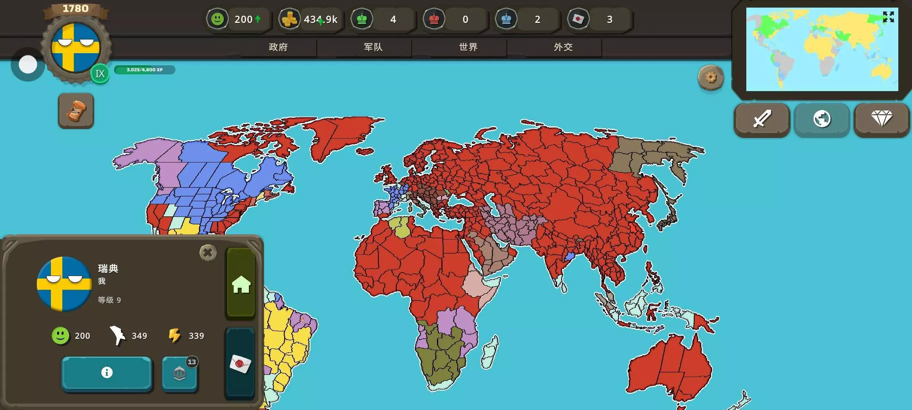Image resolution: width=912 pixels, height=410 pixels.
Task: Open the 军队 tab
Action: [x=373, y=47]
